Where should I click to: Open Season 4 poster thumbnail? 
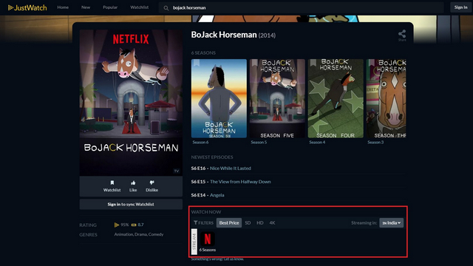tap(336, 98)
